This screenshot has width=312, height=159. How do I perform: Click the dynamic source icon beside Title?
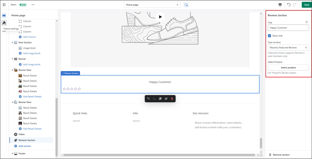tap(307, 22)
